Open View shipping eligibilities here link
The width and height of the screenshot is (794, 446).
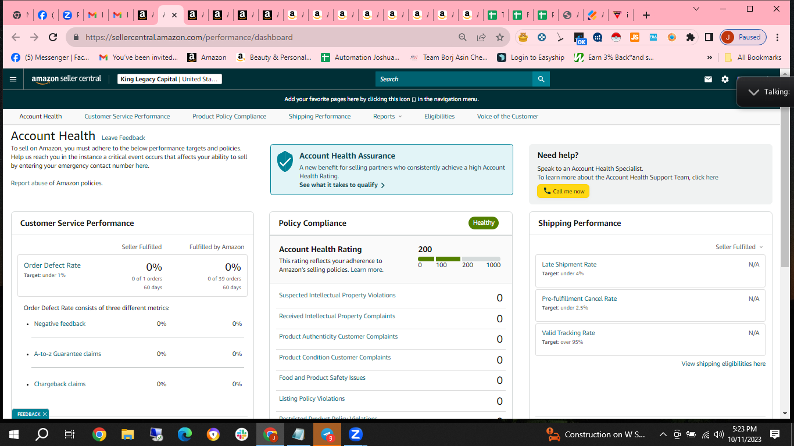(724, 364)
